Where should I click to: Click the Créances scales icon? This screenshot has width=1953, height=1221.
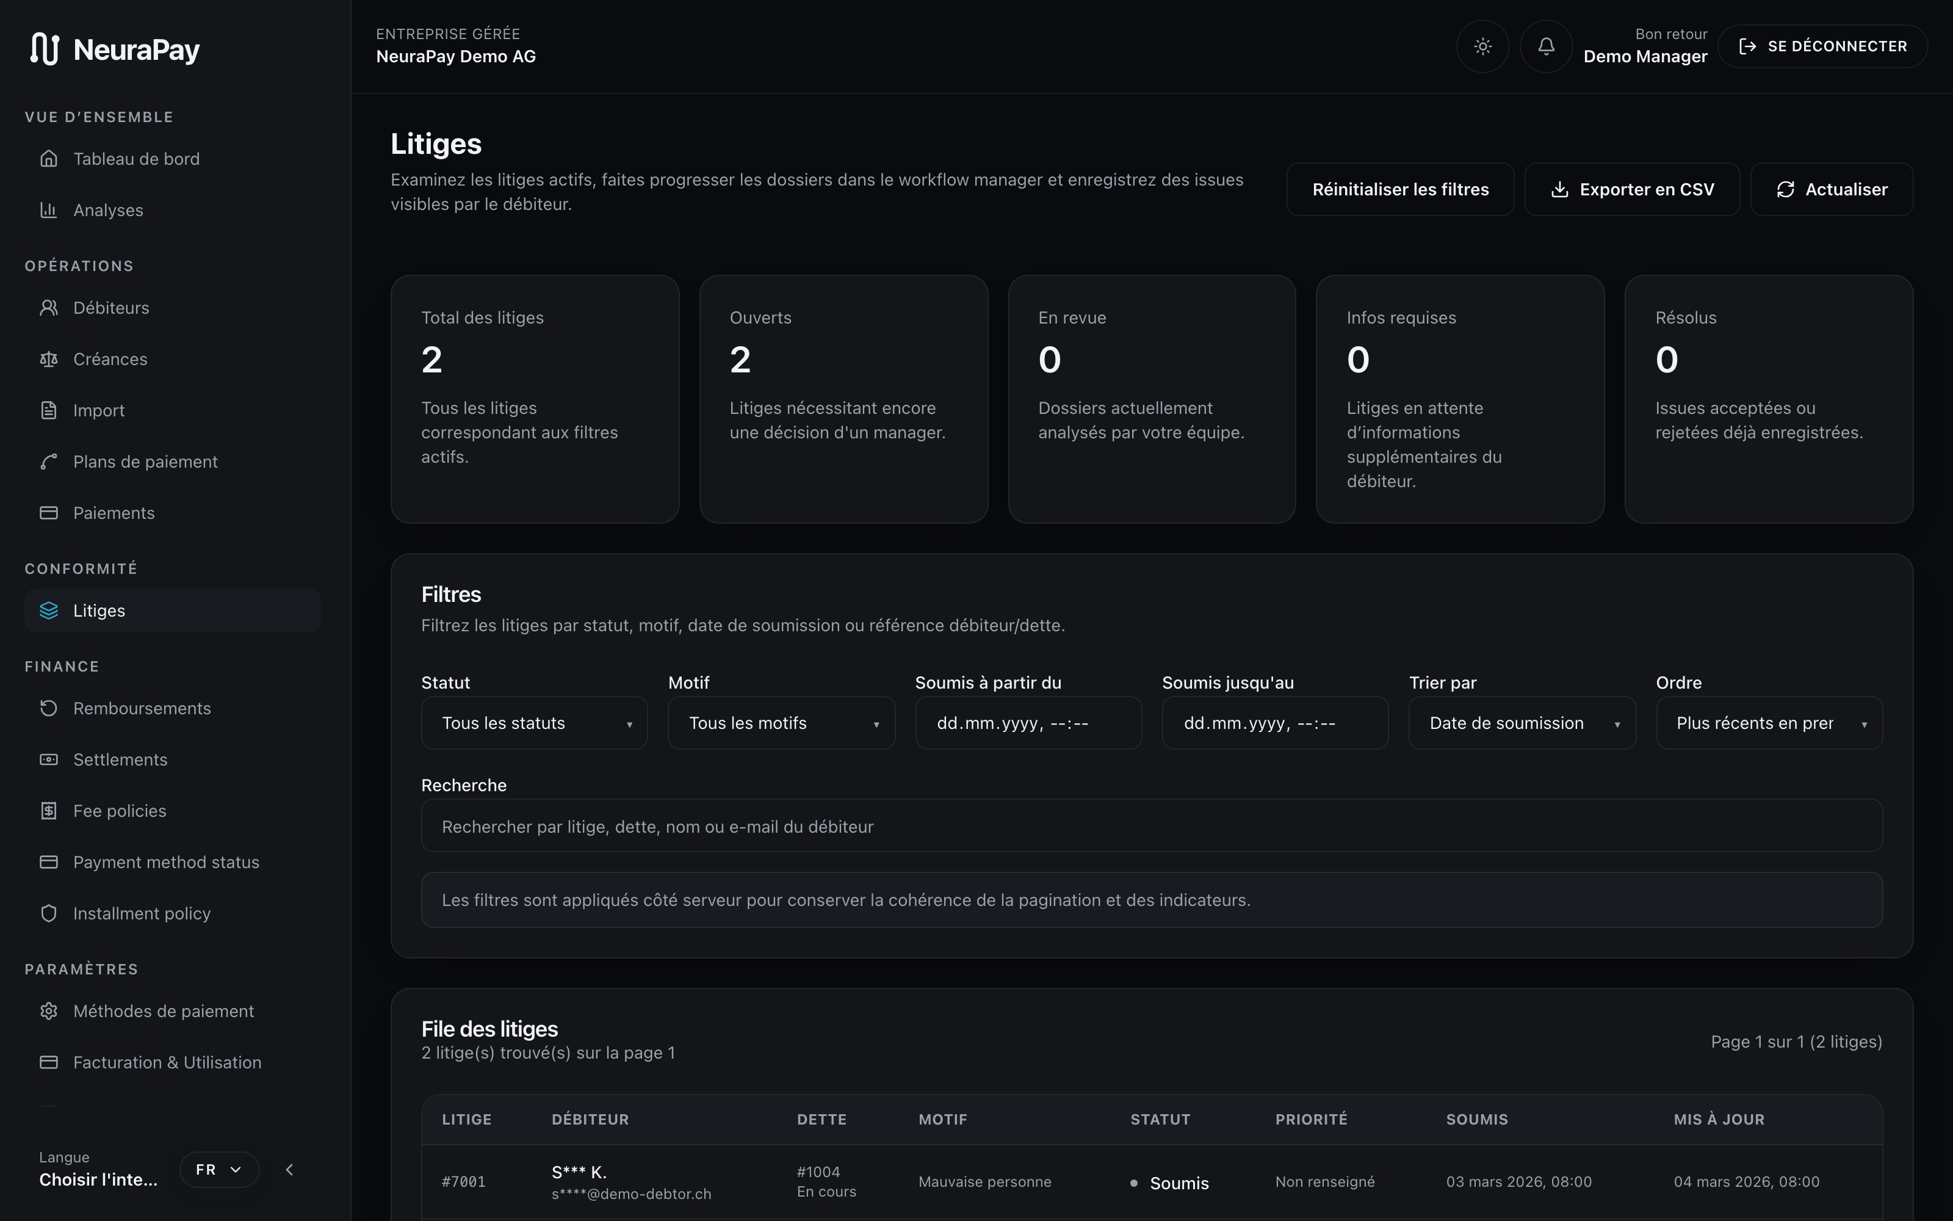pyautogui.click(x=48, y=360)
